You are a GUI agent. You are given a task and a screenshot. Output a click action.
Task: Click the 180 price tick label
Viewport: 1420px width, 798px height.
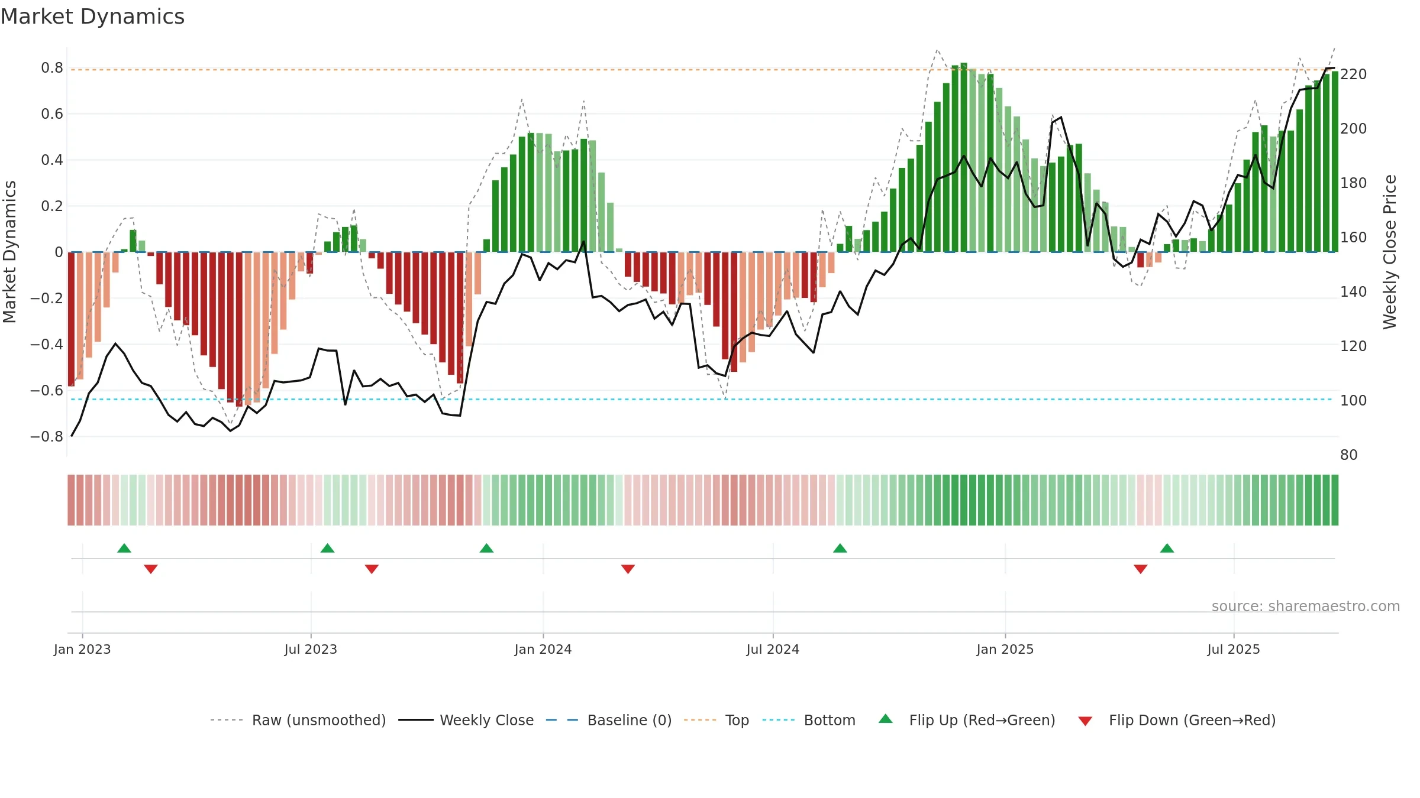(x=1354, y=183)
